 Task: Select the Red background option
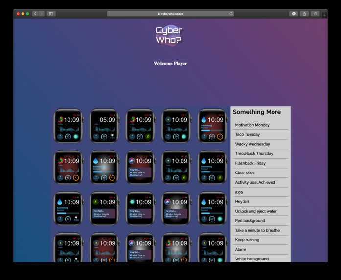(x=260, y=221)
